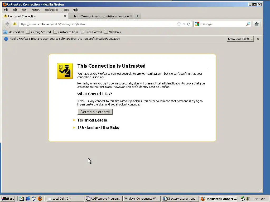Switch to Directory Listing taskbar window
Image resolution: width=270 pixels, height=202 pixels.
[180, 199]
